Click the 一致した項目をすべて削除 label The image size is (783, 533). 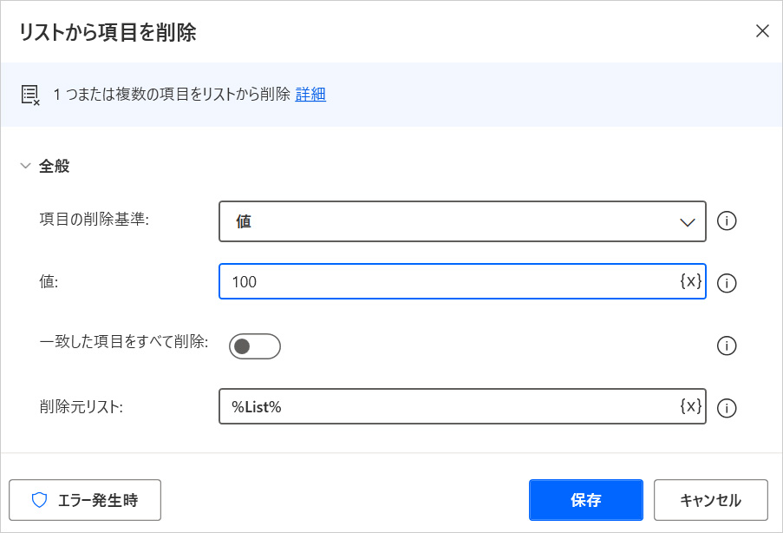tap(124, 342)
